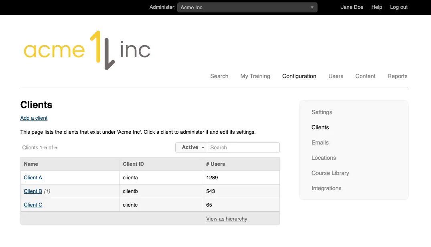Open the Course Library sidebar item
The width and height of the screenshot is (431, 247).
(330, 173)
